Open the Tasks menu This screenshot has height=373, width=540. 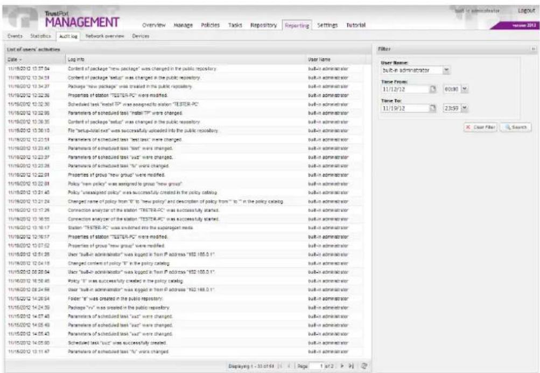coord(235,25)
